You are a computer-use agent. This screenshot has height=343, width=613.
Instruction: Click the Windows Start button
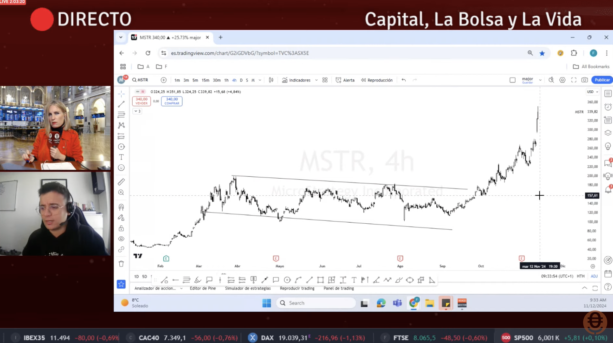click(267, 303)
